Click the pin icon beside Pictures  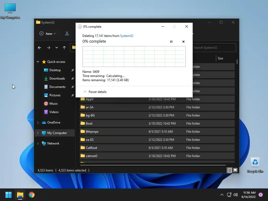pyautogui.click(x=73, y=95)
